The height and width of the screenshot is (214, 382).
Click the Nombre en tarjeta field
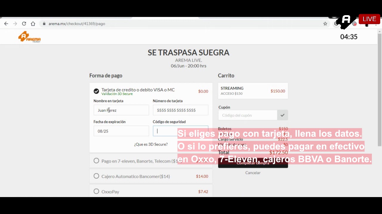tap(121, 110)
